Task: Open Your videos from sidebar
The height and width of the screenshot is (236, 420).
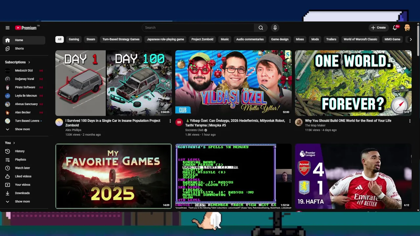Action: point(24,185)
